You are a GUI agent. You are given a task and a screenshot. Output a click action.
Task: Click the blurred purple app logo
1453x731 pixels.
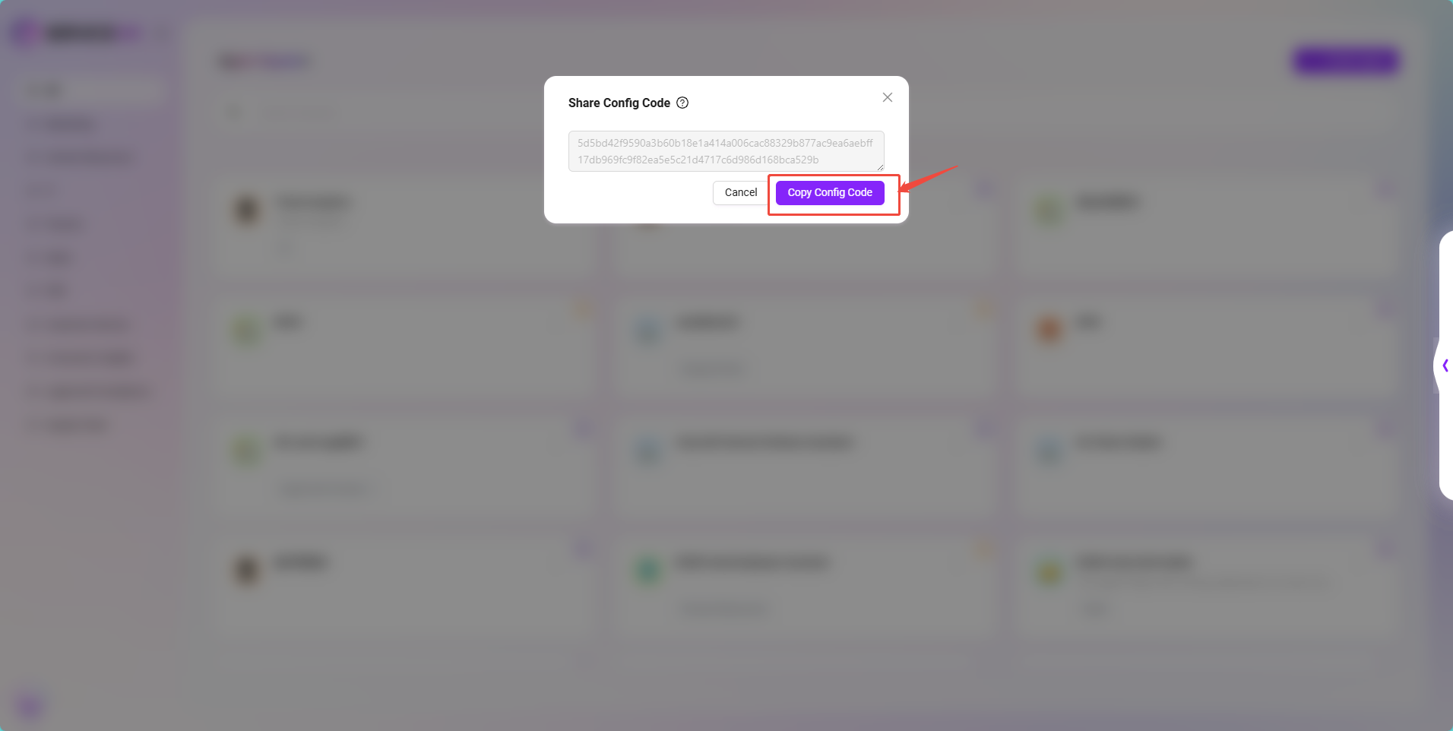pos(25,33)
